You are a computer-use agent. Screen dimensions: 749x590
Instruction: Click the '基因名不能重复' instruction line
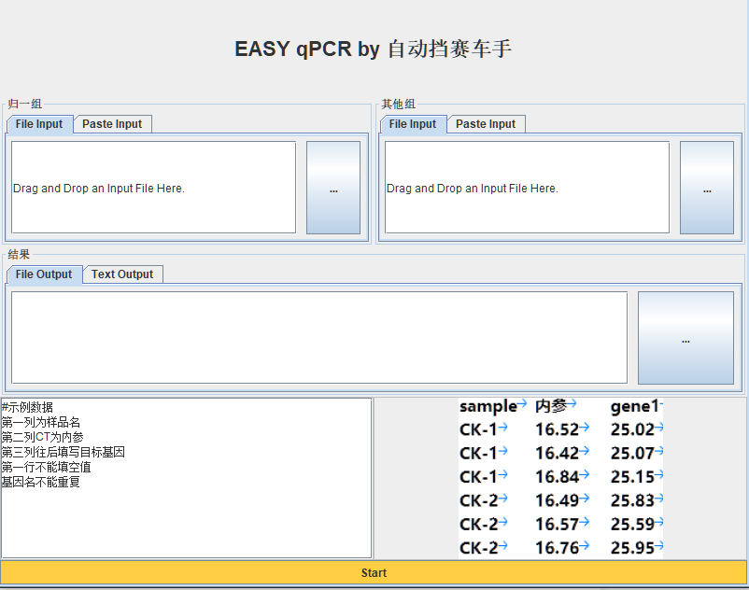(41, 482)
